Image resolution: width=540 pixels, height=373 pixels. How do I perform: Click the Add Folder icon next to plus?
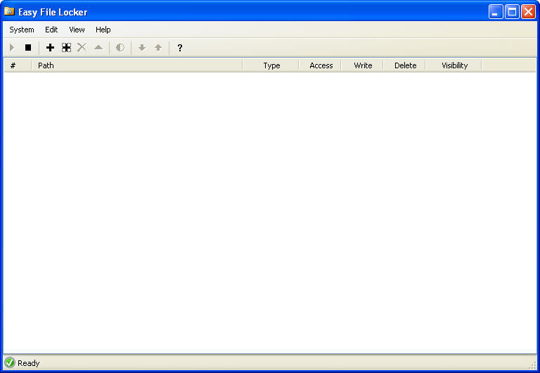tap(67, 48)
